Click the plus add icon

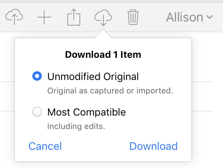click(44, 17)
